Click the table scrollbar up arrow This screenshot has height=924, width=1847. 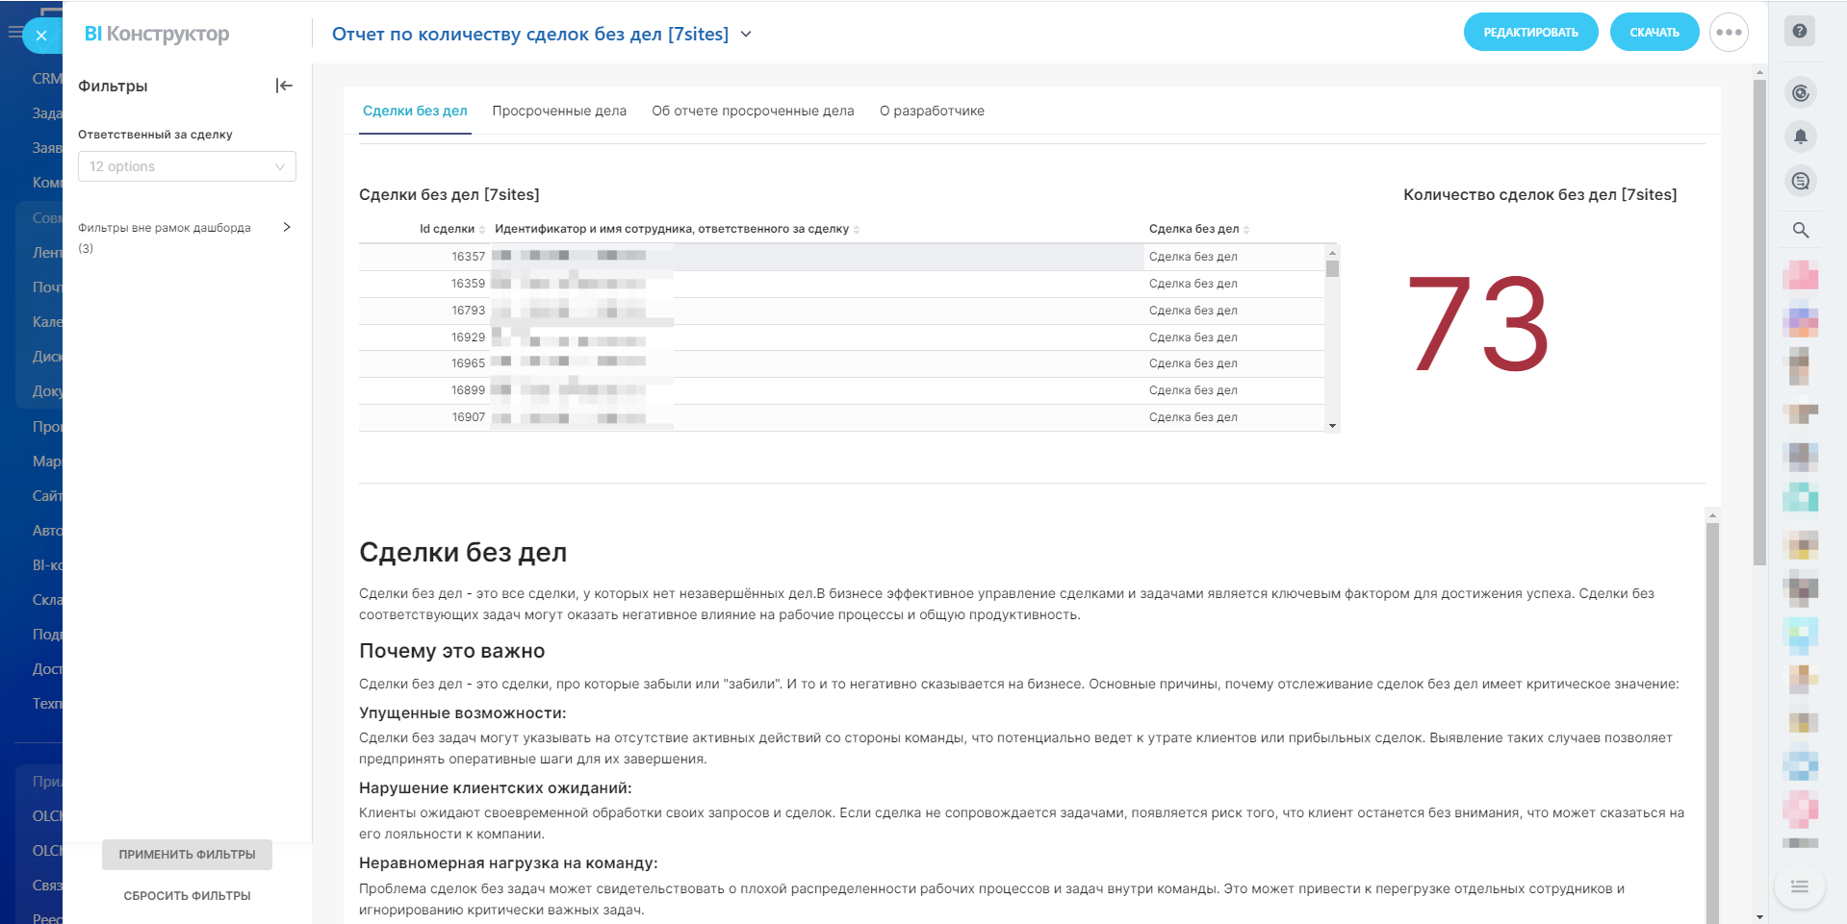[1332, 251]
